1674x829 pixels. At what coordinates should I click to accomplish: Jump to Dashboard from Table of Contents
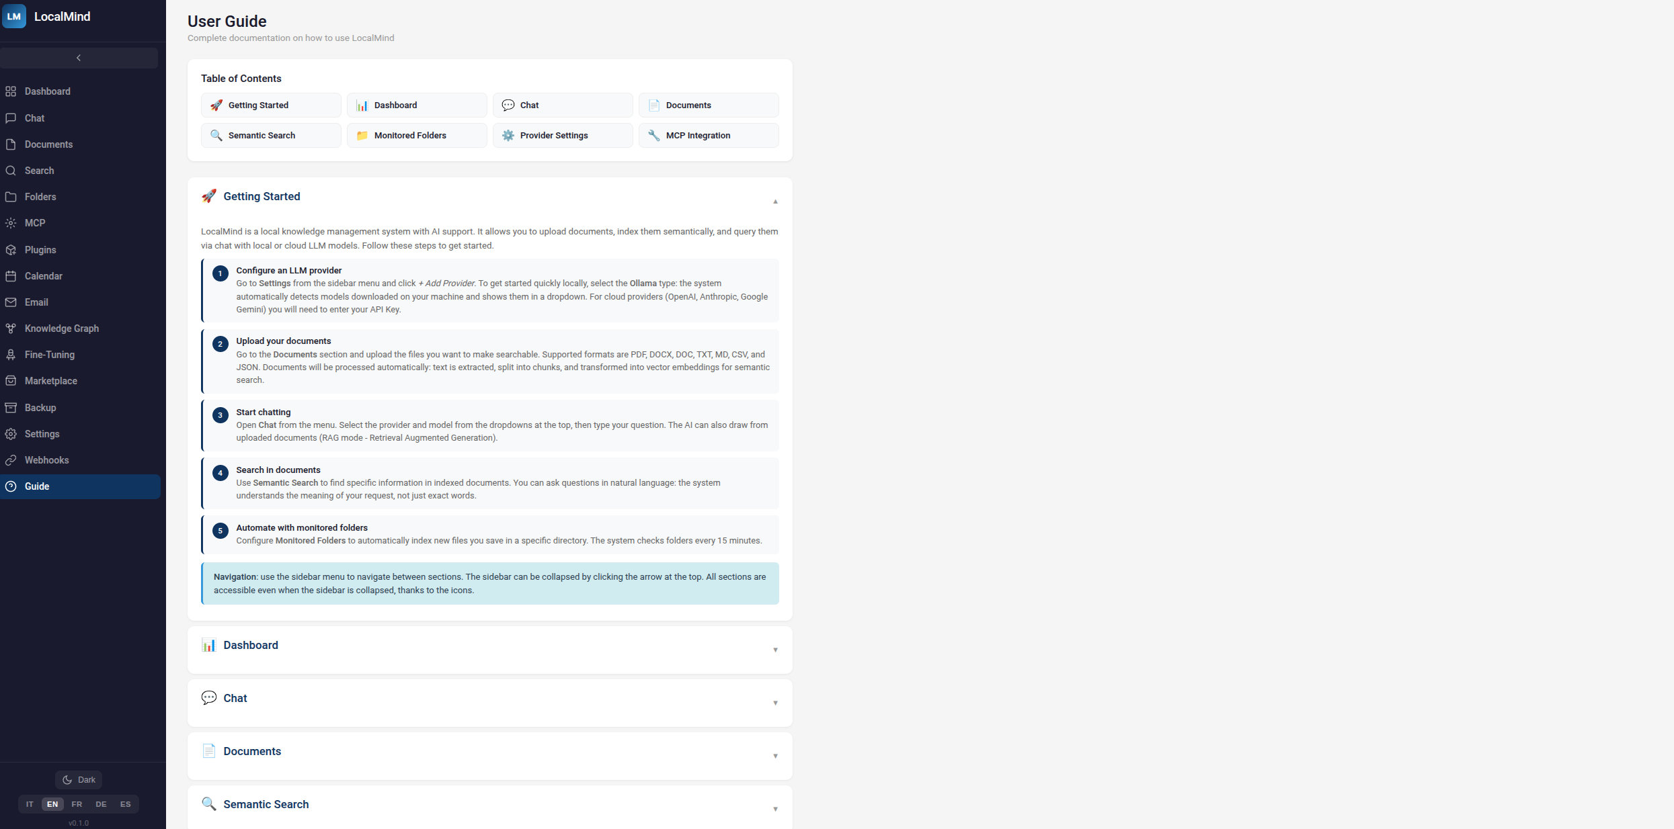pyautogui.click(x=417, y=105)
